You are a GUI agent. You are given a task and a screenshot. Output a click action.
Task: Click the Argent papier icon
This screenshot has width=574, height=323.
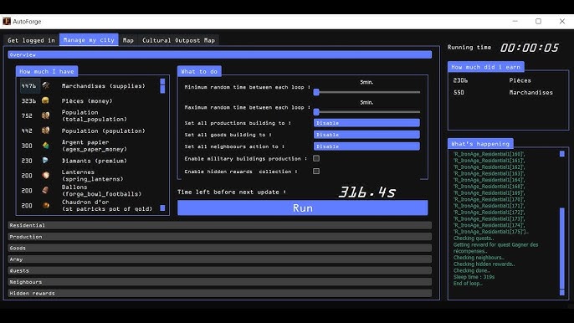pos(45,146)
